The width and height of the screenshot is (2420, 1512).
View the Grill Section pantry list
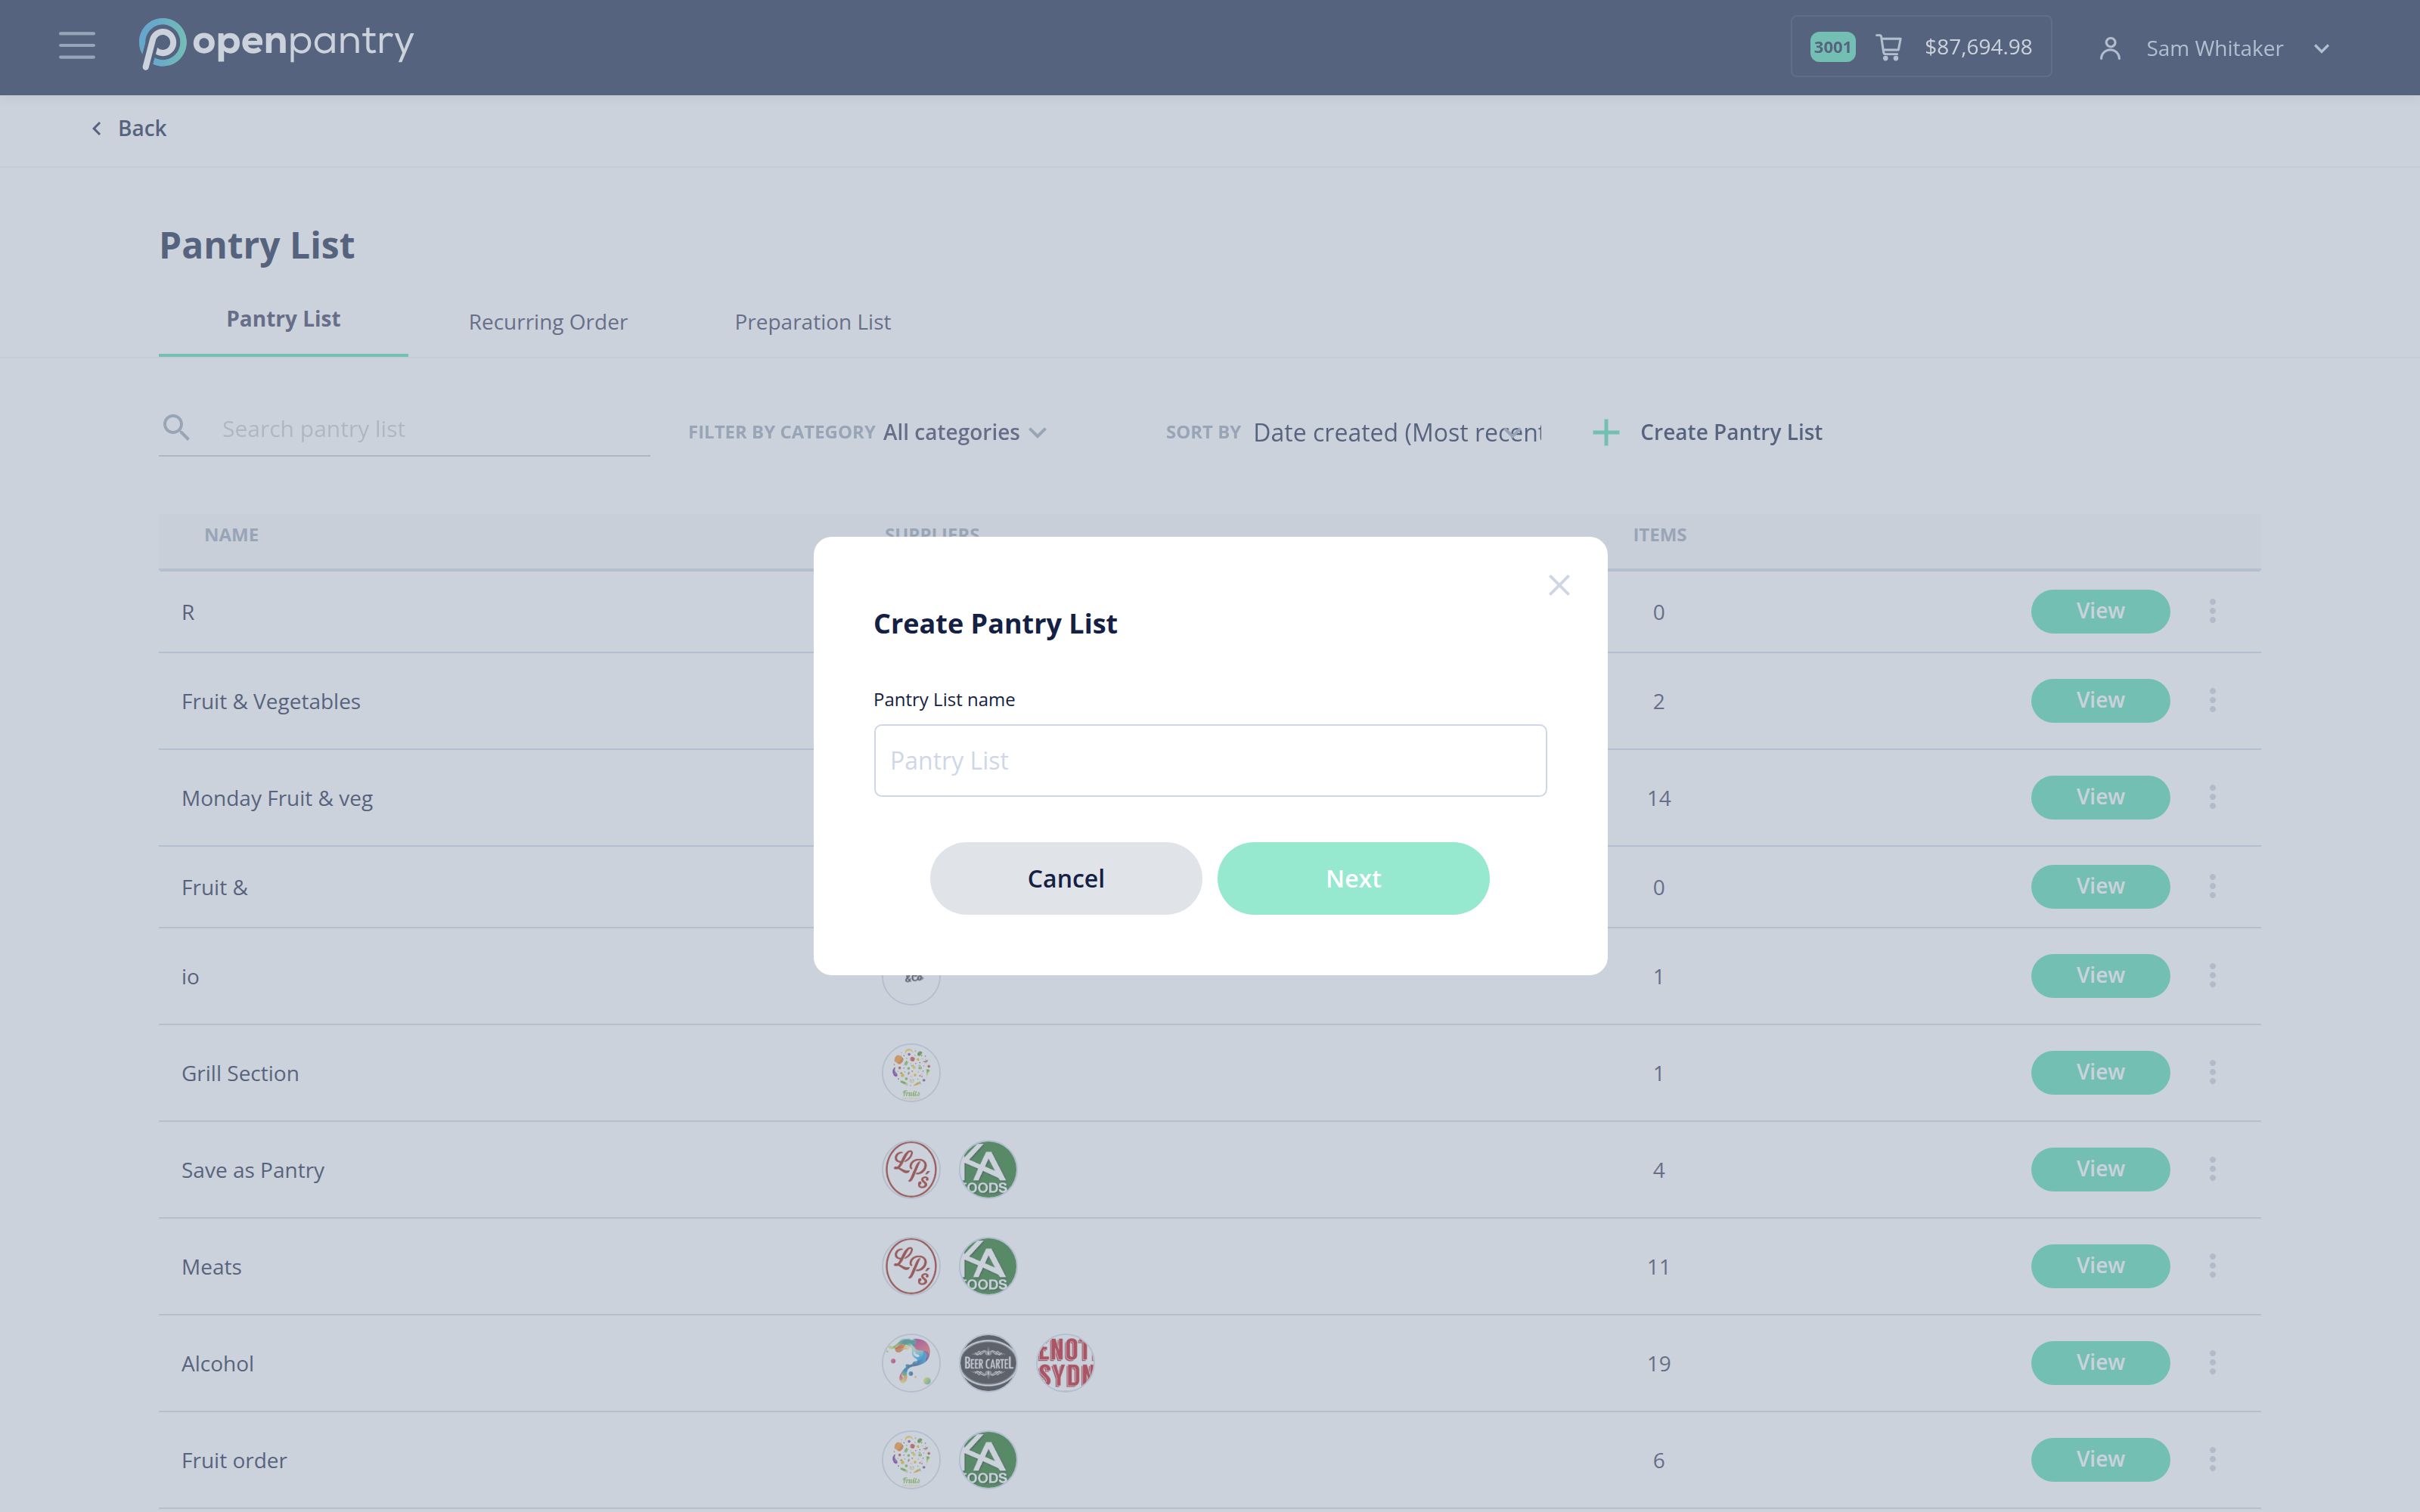point(2100,1072)
